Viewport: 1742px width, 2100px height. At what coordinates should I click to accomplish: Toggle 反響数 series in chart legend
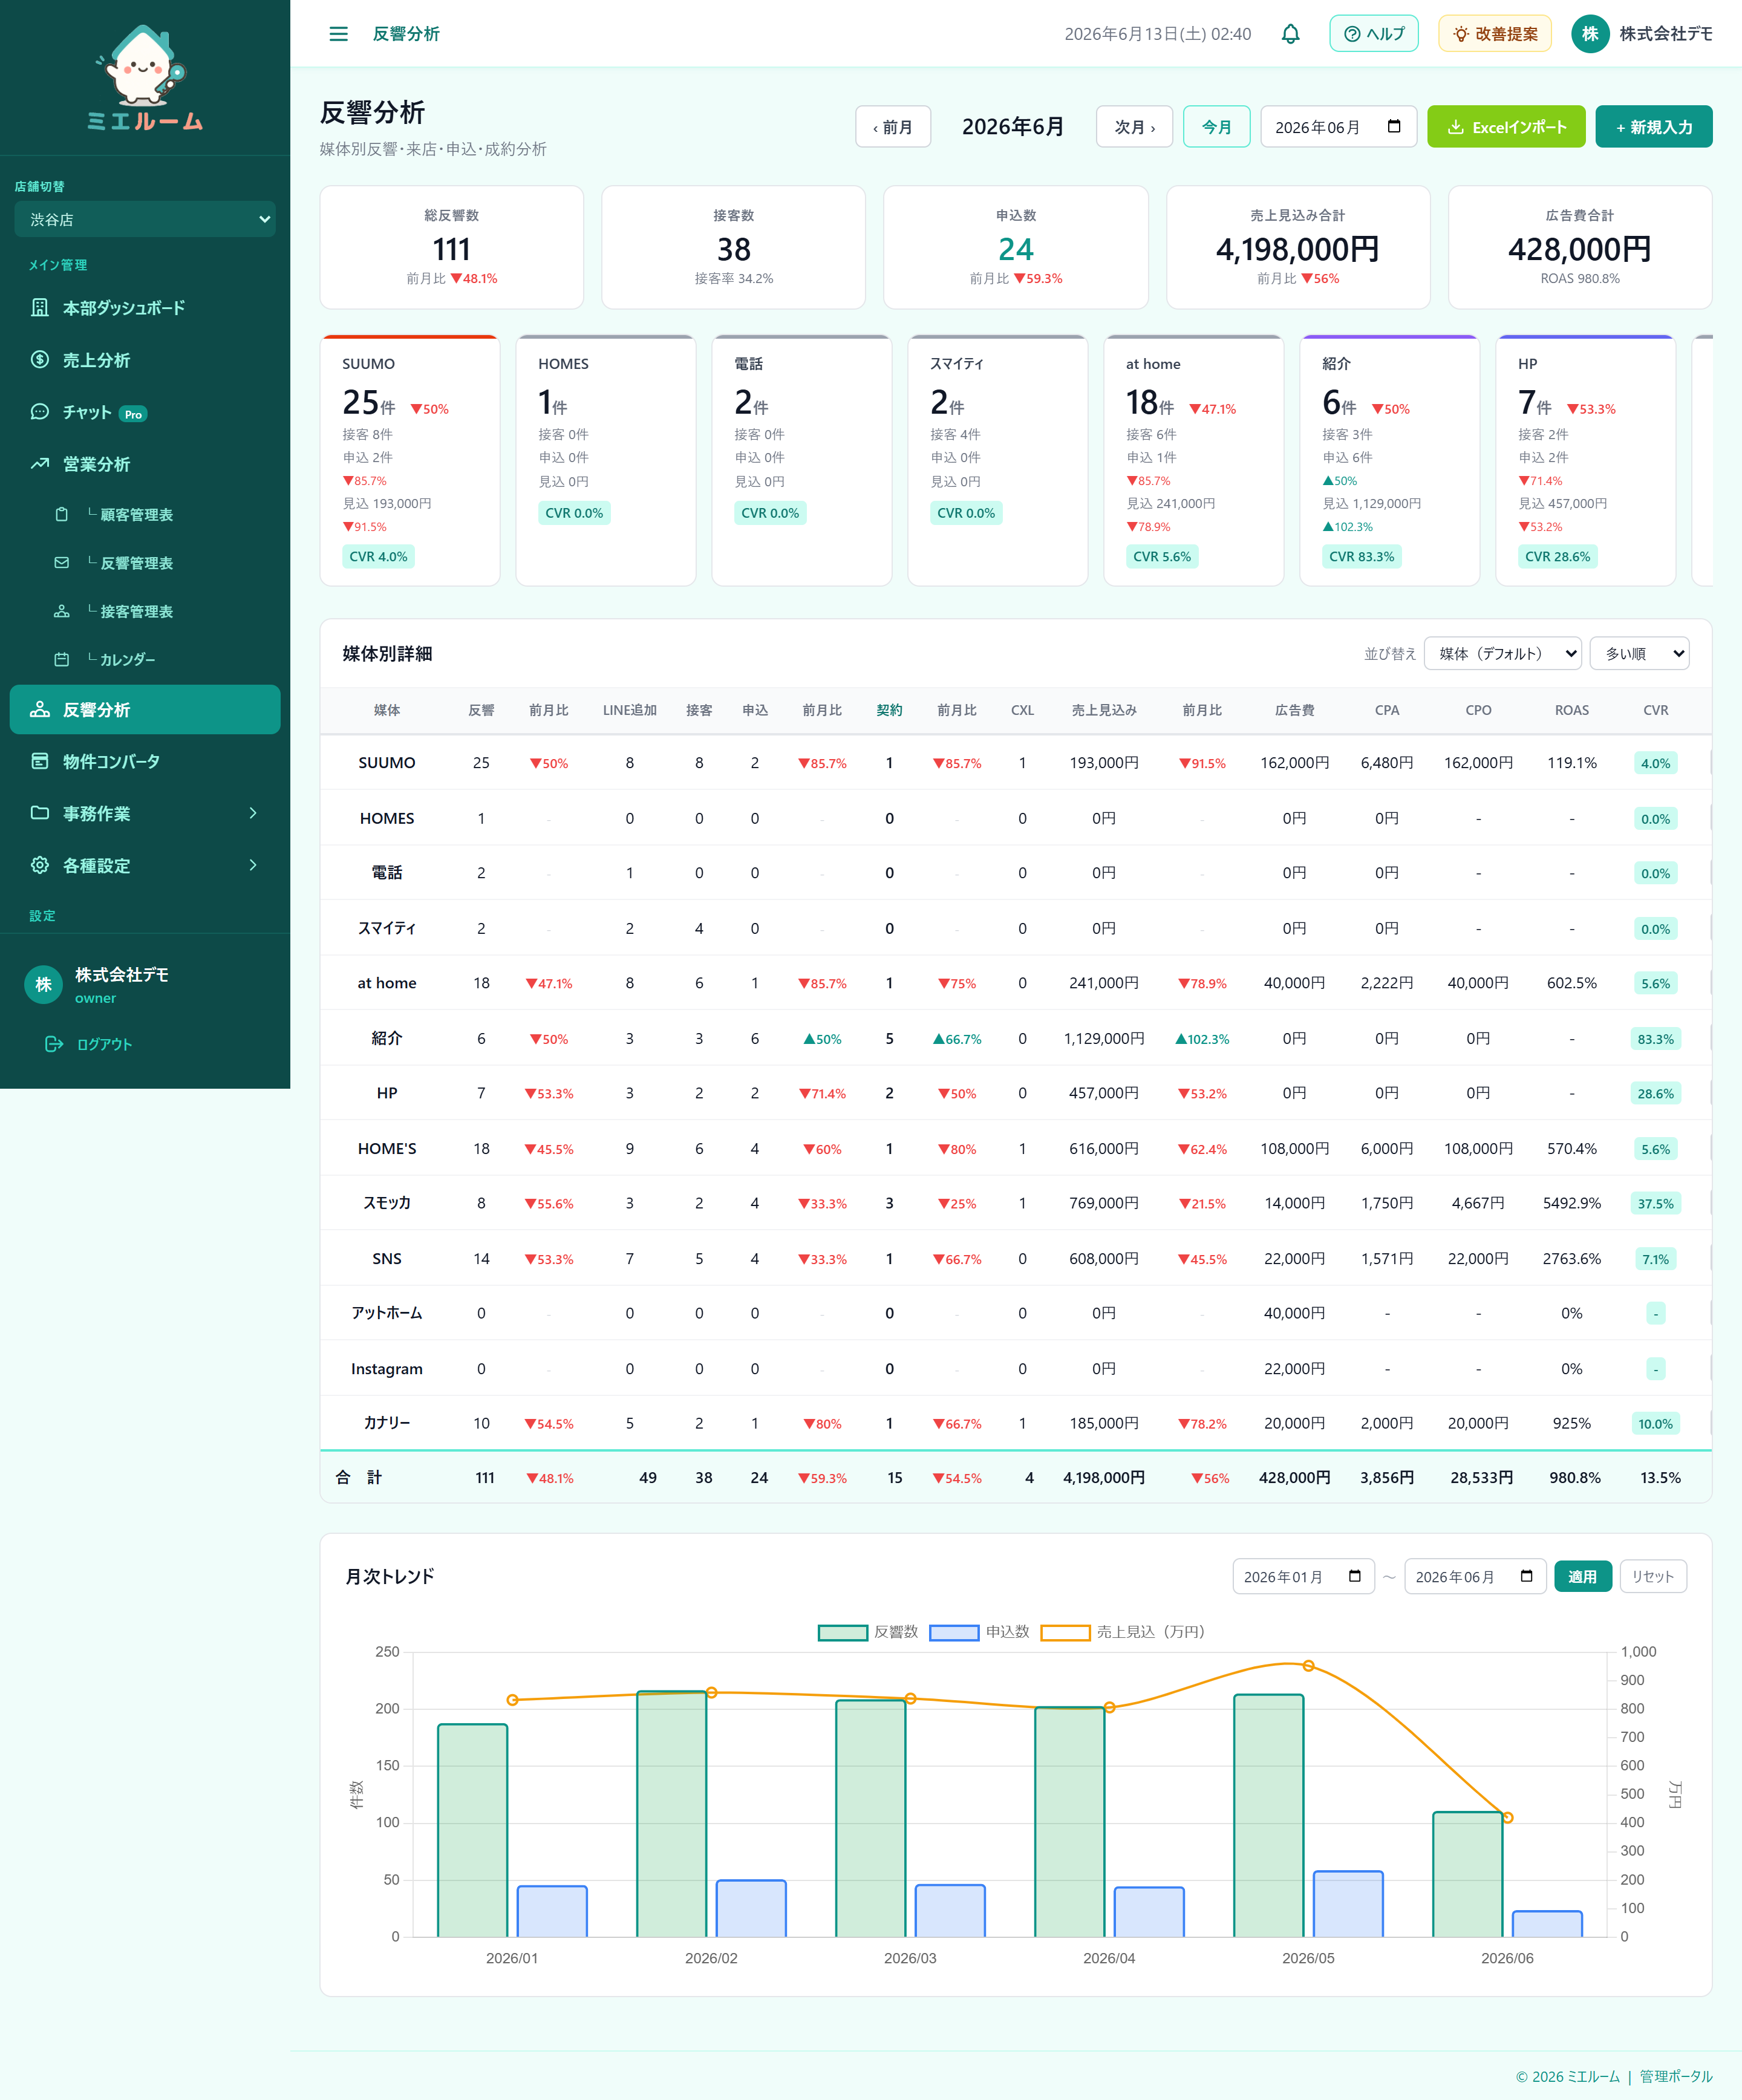point(867,1632)
